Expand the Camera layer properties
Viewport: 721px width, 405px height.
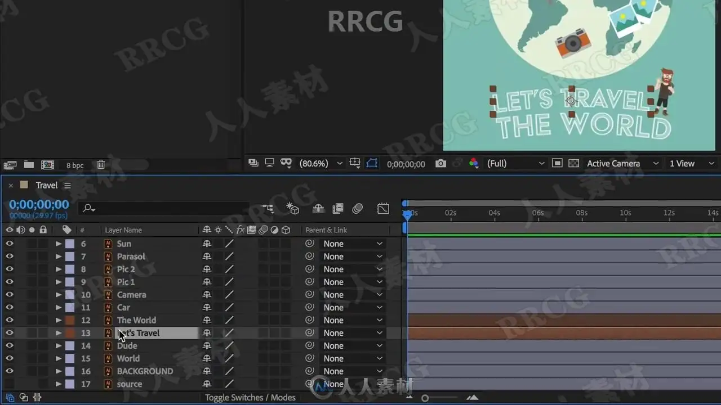58,295
